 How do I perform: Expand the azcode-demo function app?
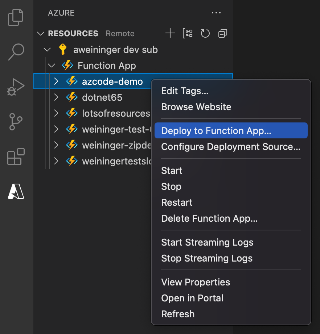pos(57,81)
